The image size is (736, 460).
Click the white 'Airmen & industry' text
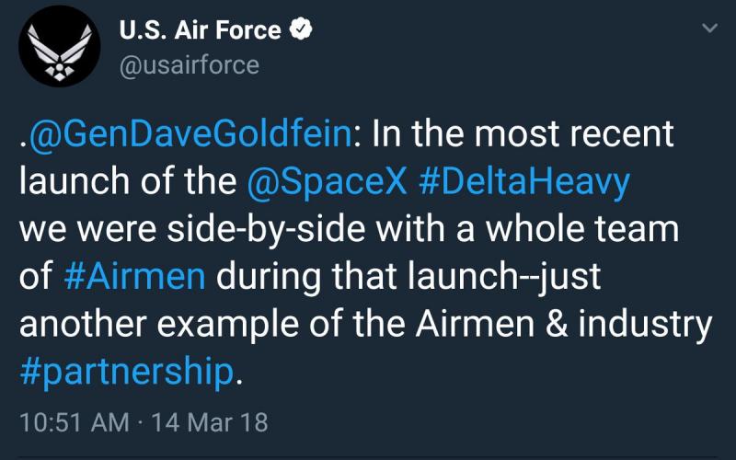[564, 325]
